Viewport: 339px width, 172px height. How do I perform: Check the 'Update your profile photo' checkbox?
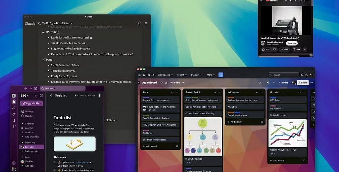tap(55, 162)
